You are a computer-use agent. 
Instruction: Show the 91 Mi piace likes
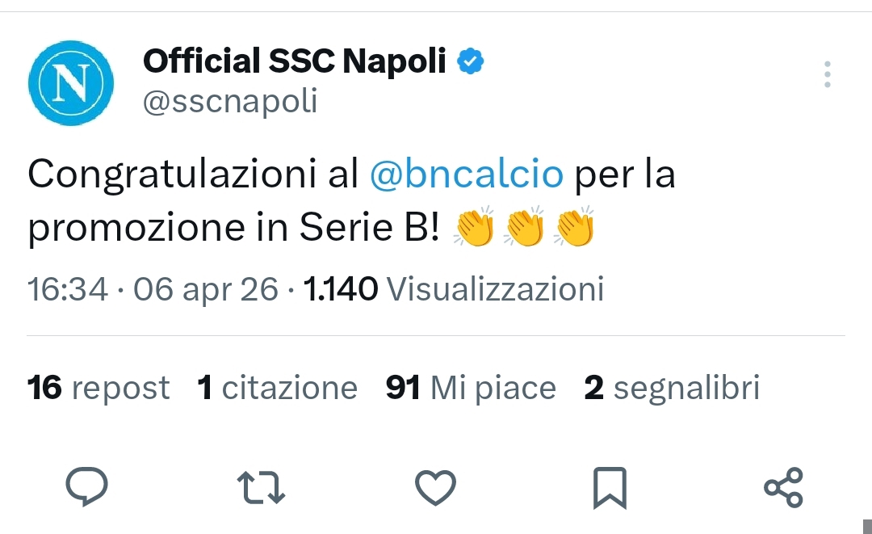[x=471, y=388]
